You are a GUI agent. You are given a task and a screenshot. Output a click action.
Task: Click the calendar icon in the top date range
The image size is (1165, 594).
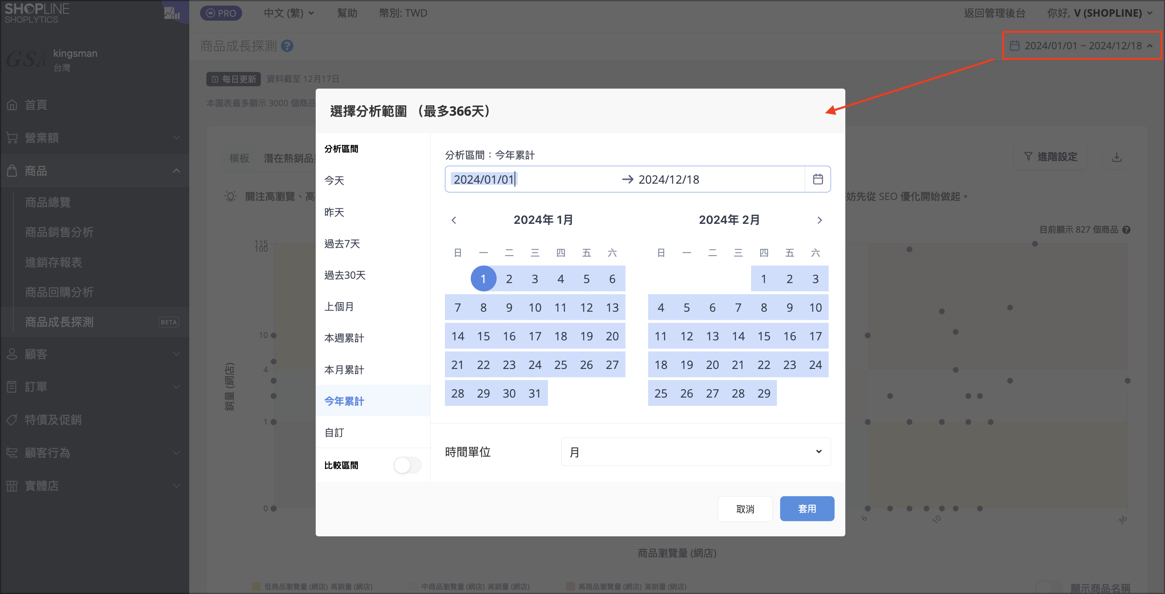click(x=1014, y=46)
